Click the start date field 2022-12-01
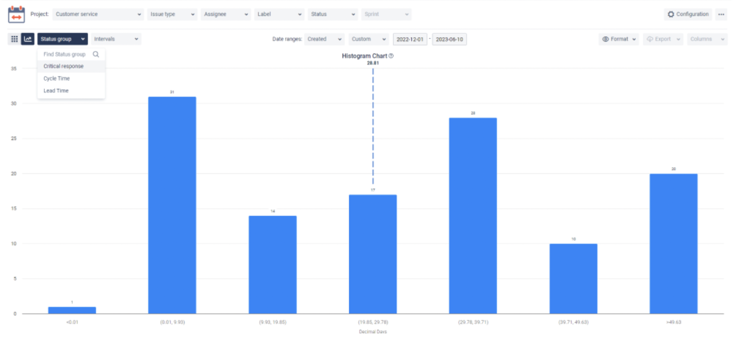Viewport: 736px width, 337px height. coord(410,39)
